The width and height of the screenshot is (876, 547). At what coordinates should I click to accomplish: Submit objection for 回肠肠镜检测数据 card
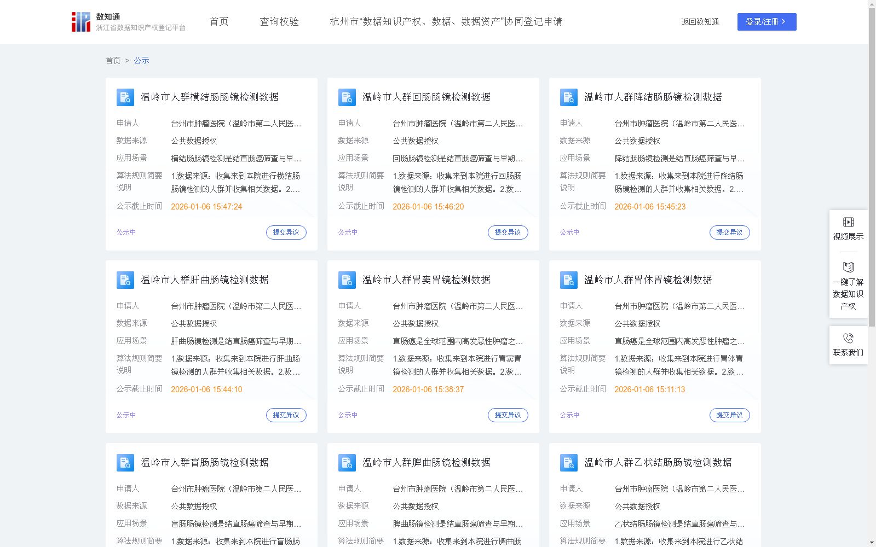tap(508, 232)
